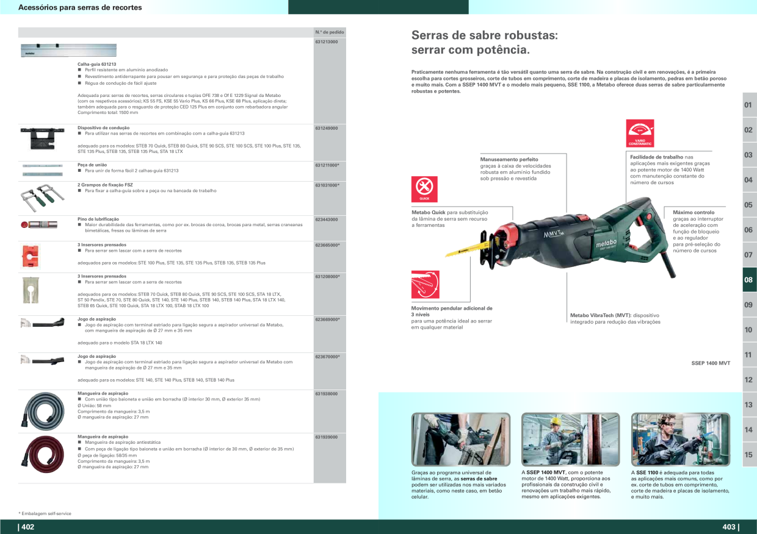
Task: Click order number 631249000
Action: [x=327, y=128]
